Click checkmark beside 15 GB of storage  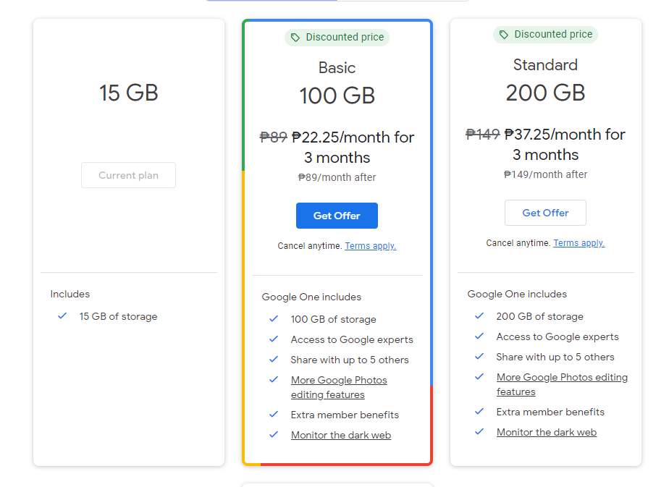tap(62, 316)
